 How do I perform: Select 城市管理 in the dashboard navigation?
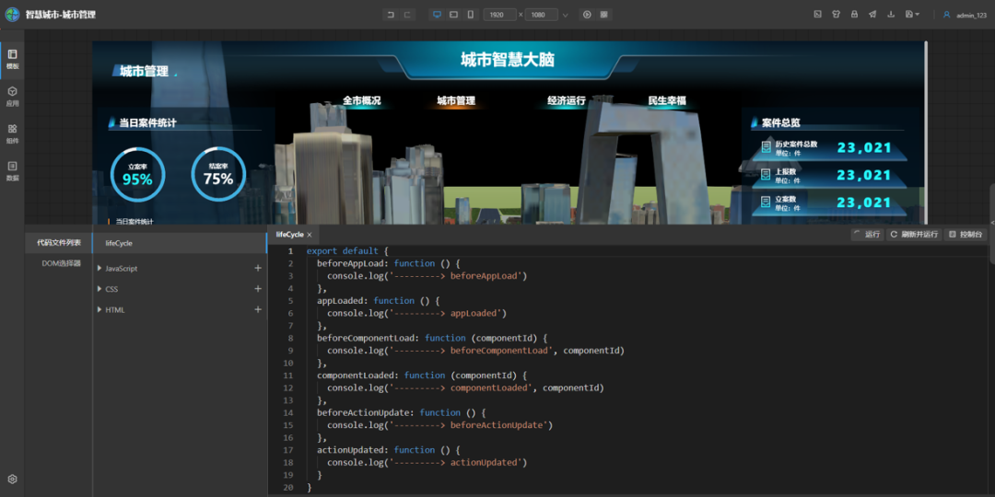point(456,101)
